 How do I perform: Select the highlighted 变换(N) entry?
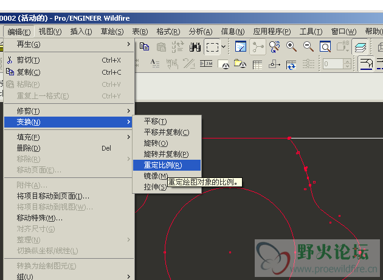(68, 122)
